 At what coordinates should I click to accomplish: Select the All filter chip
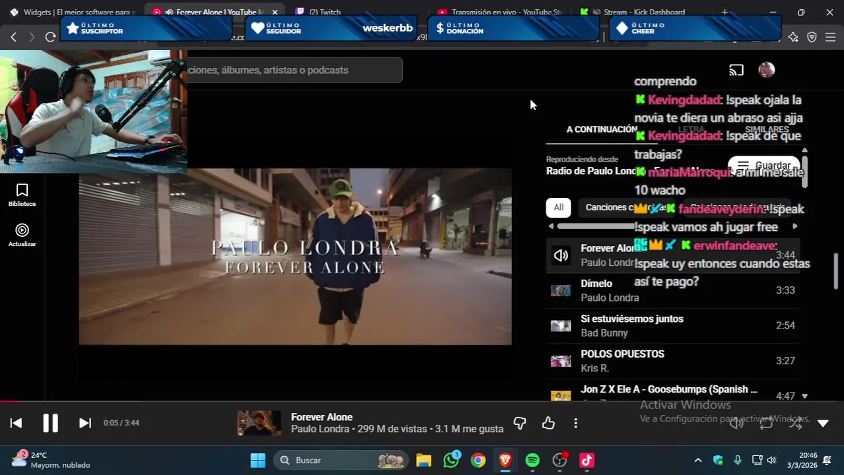click(558, 207)
